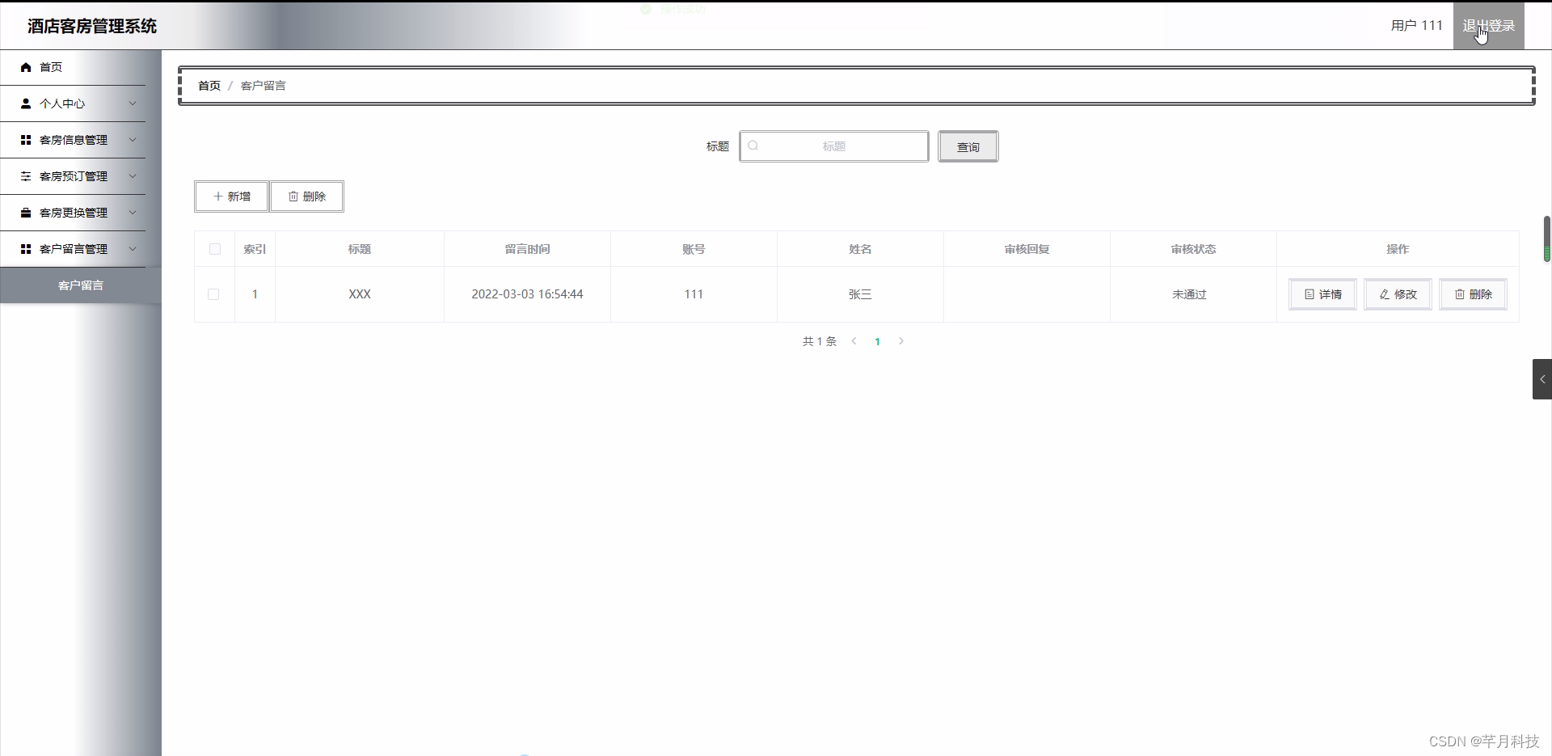Click the grid icon beside 客房信息管理
The width and height of the screenshot is (1552, 756).
[26, 140]
